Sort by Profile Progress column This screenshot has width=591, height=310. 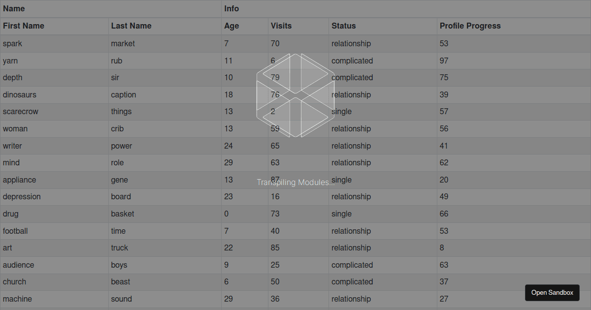(x=470, y=26)
